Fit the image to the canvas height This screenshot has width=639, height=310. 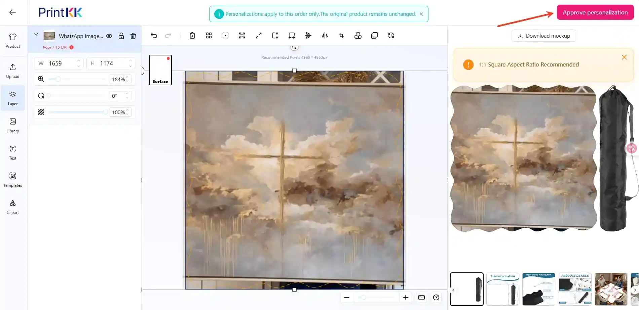(275, 36)
